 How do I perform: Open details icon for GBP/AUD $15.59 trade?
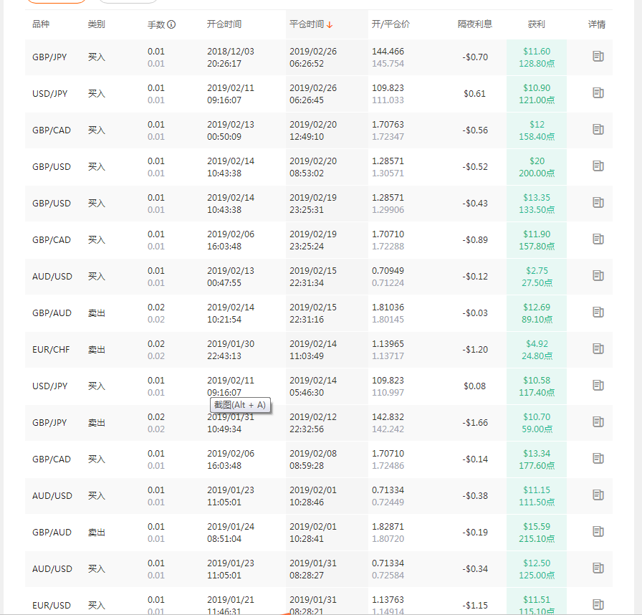[598, 532]
